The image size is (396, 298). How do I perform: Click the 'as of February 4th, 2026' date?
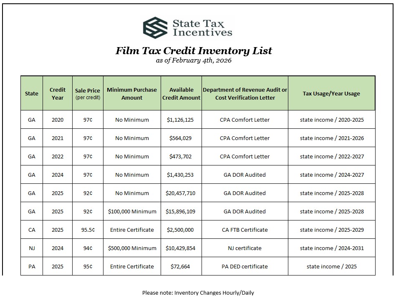[194, 60]
